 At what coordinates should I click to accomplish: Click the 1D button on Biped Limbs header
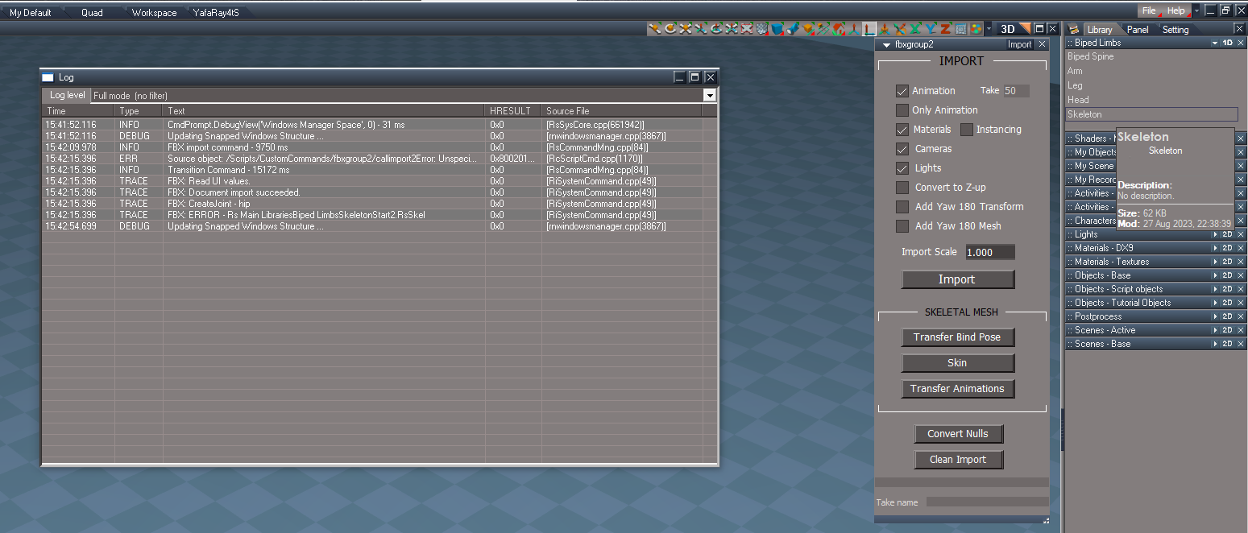tap(1228, 43)
